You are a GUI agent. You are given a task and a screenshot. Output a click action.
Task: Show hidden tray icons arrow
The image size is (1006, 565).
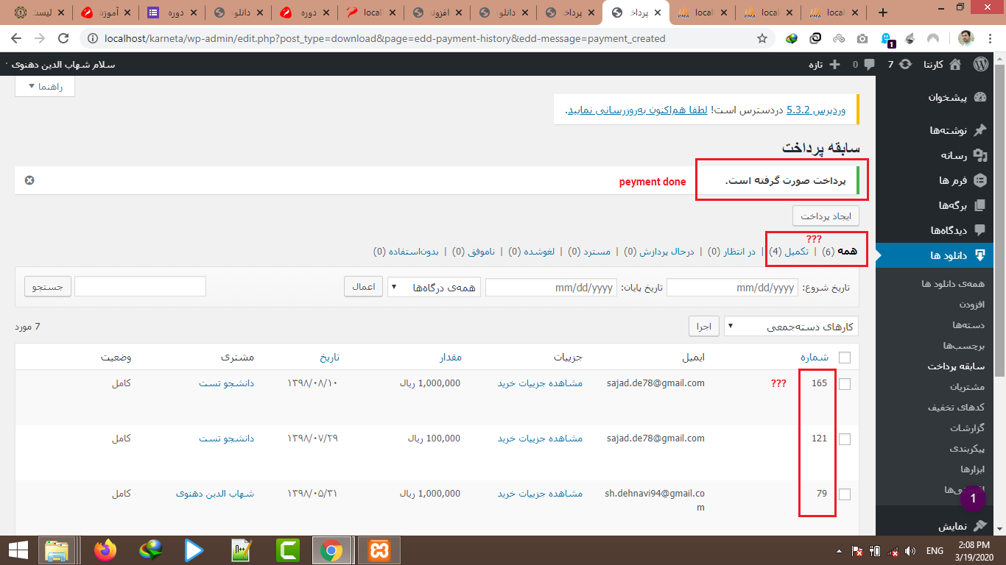coord(840,550)
